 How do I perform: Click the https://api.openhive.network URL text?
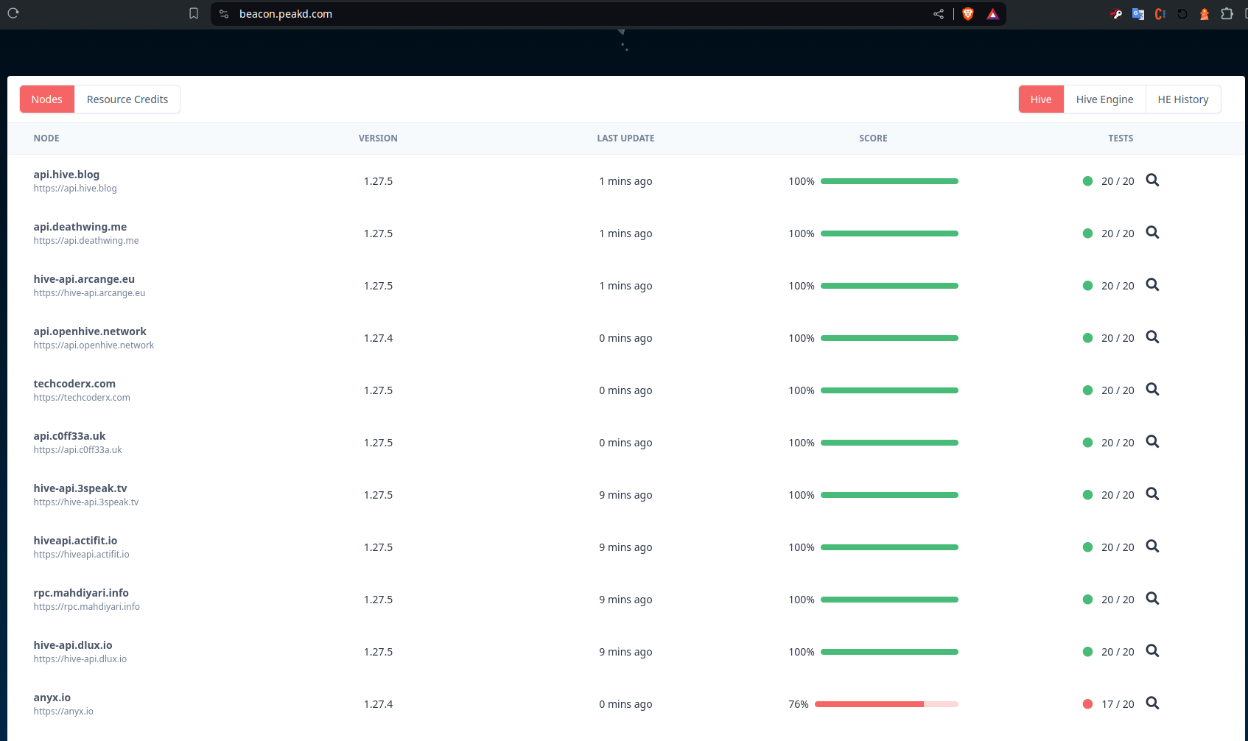[x=94, y=345]
